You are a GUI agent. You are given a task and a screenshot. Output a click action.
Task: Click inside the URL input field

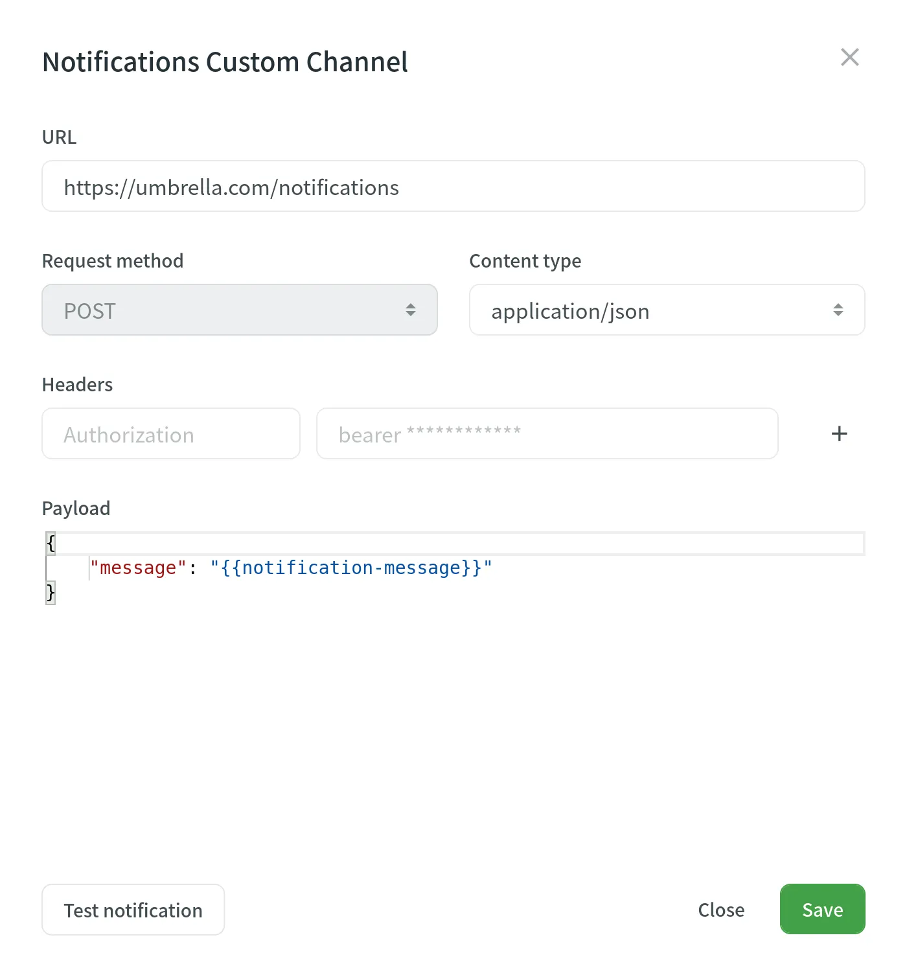[454, 186]
